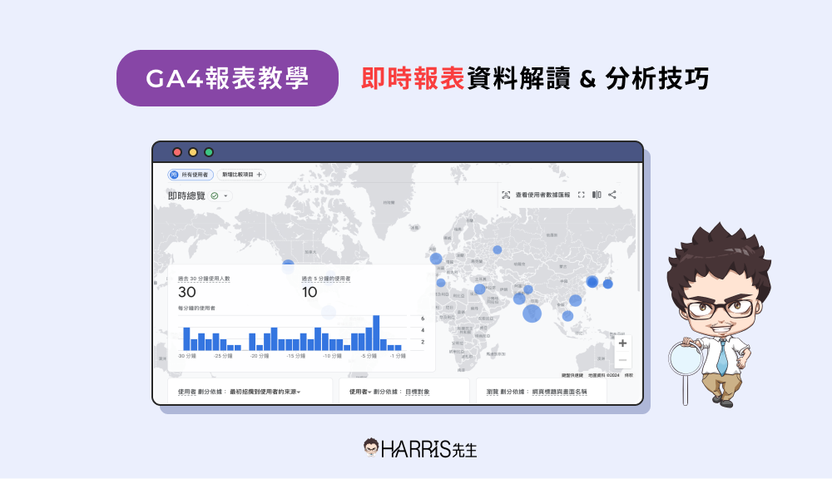
Task: Open the 查看使用者數據匯報 link text
Action: point(542,195)
